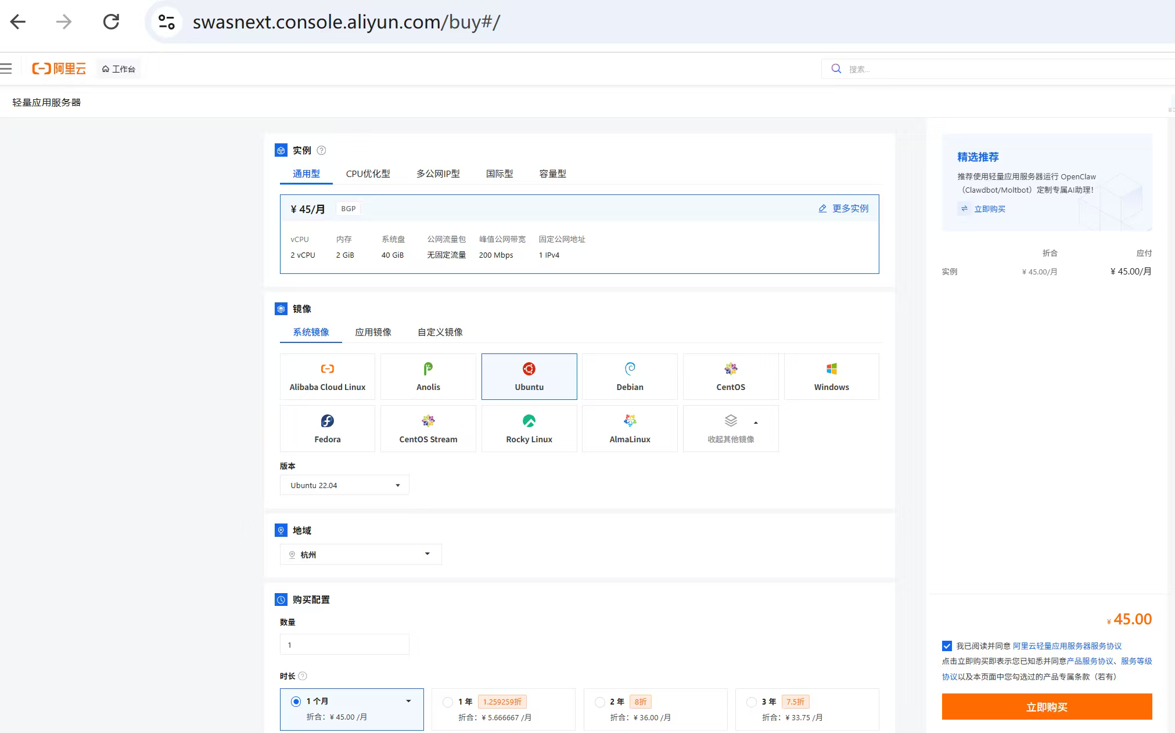Click the 轻量应用服务器 page title
The image size is (1175, 733).
tap(46, 102)
